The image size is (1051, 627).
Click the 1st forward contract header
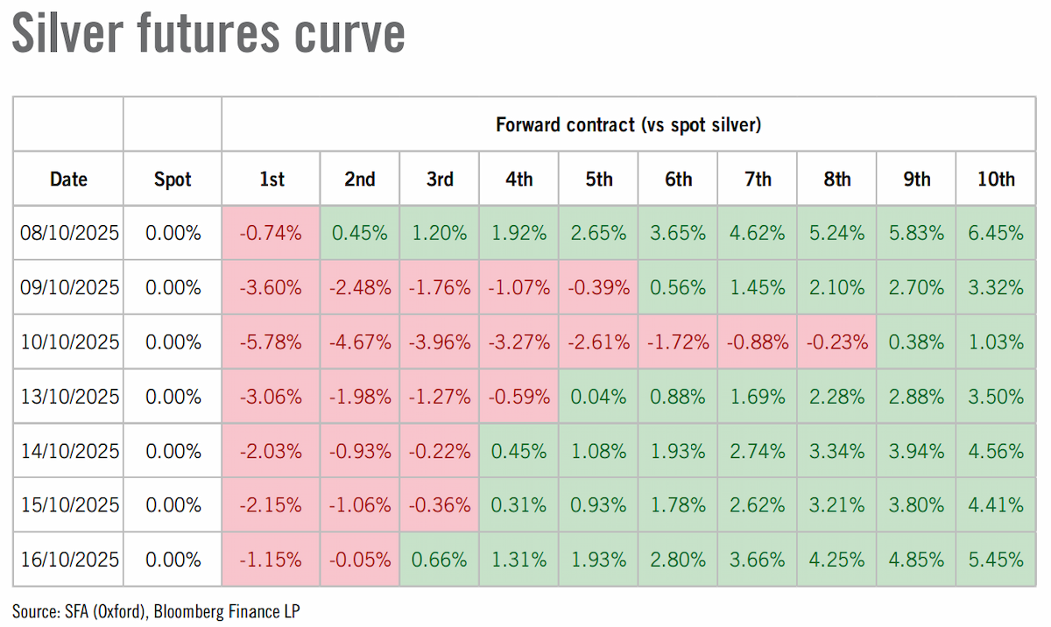(x=272, y=179)
